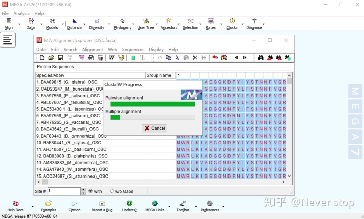Expand the Ancestors dropdown arrow
This screenshot has height=219, width=364.
[x=179, y=24]
